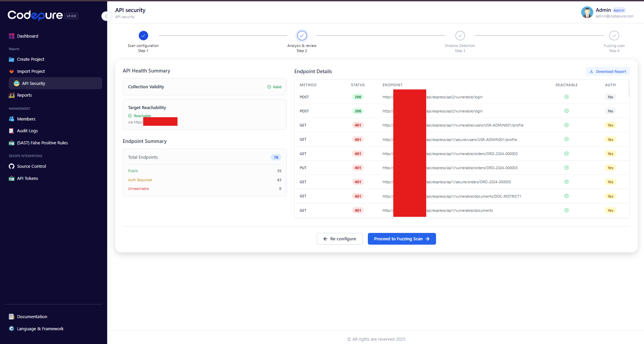
Task: Click the Analysis & review step circle
Action: pos(302,36)
